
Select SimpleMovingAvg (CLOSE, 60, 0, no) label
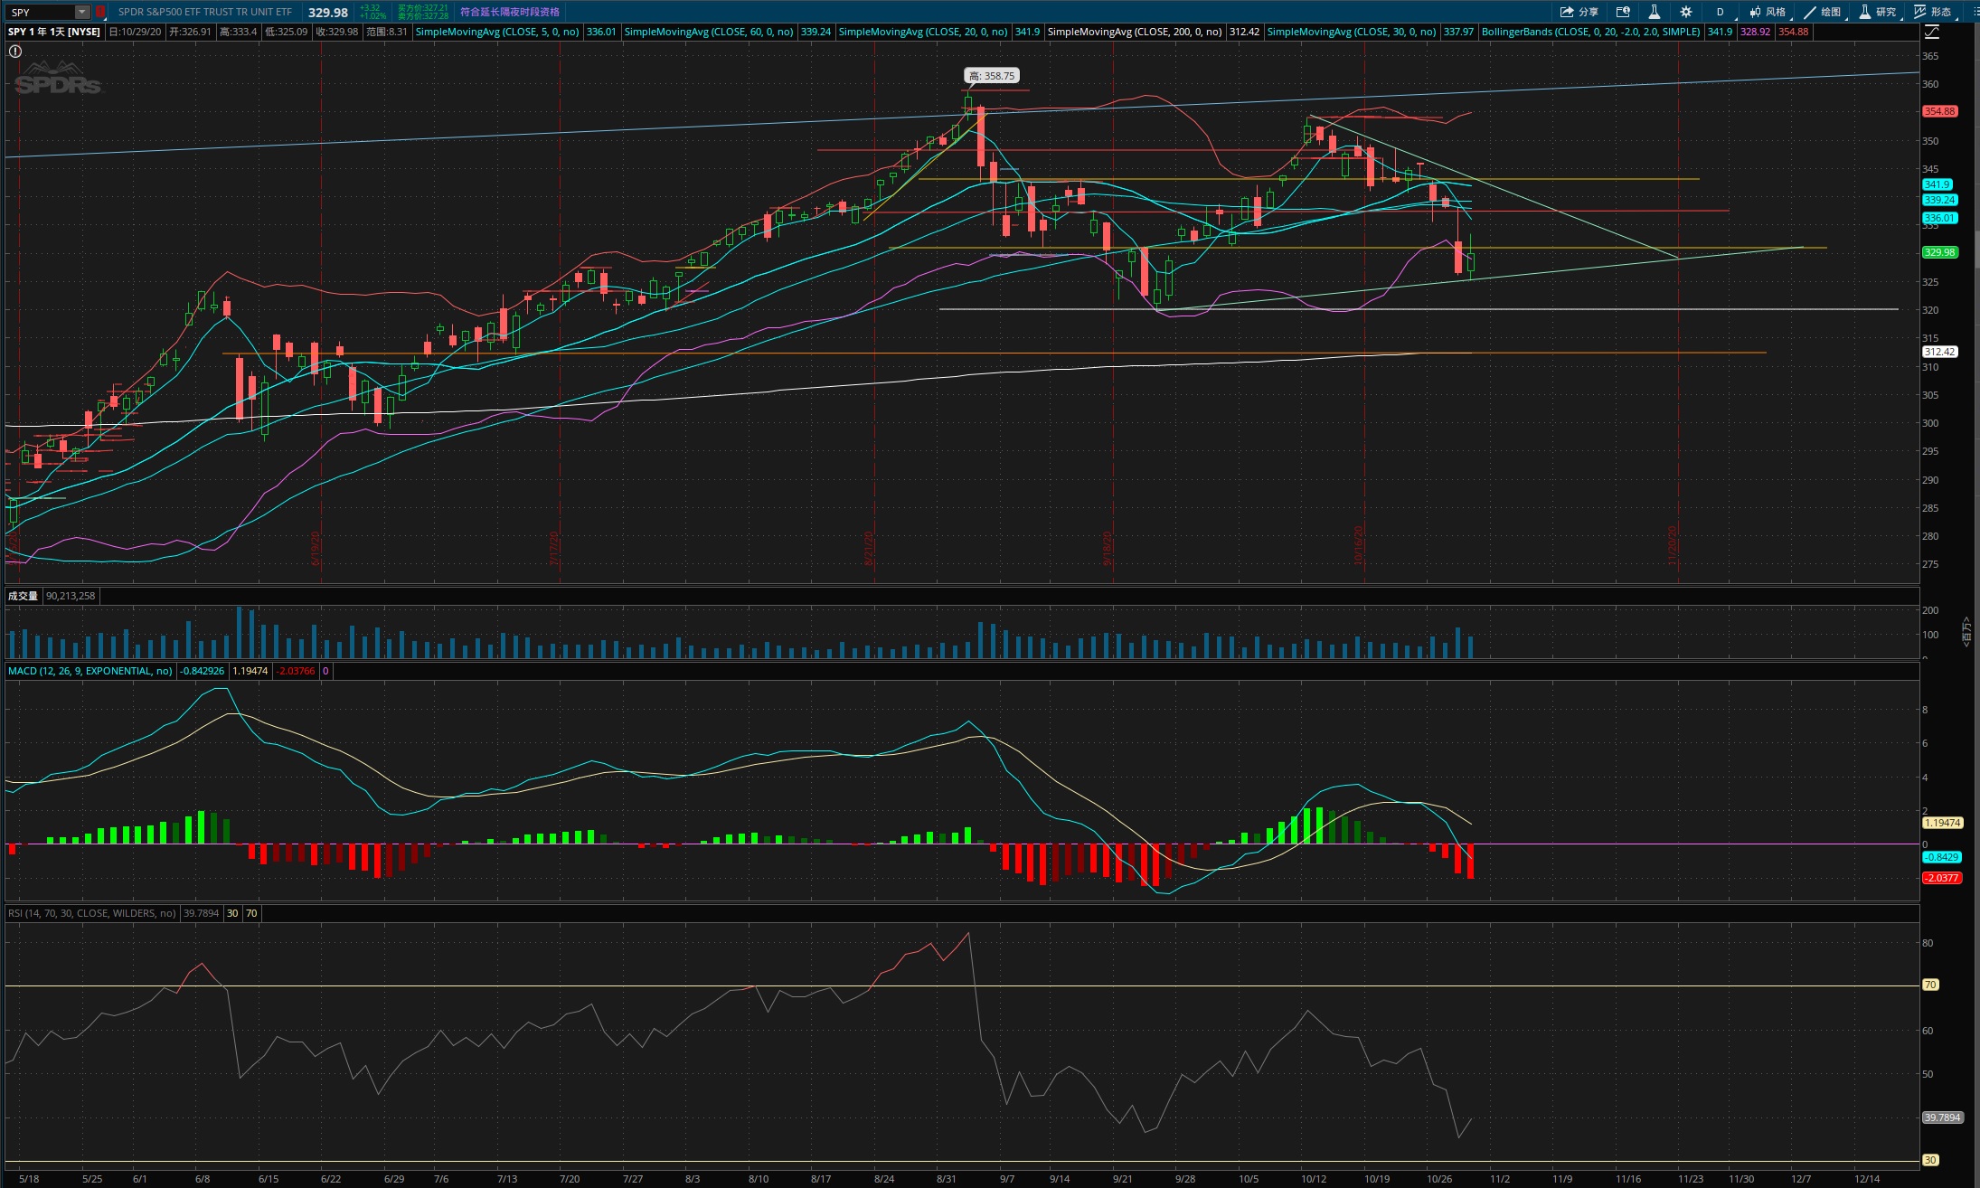click(x=709, y=32)
